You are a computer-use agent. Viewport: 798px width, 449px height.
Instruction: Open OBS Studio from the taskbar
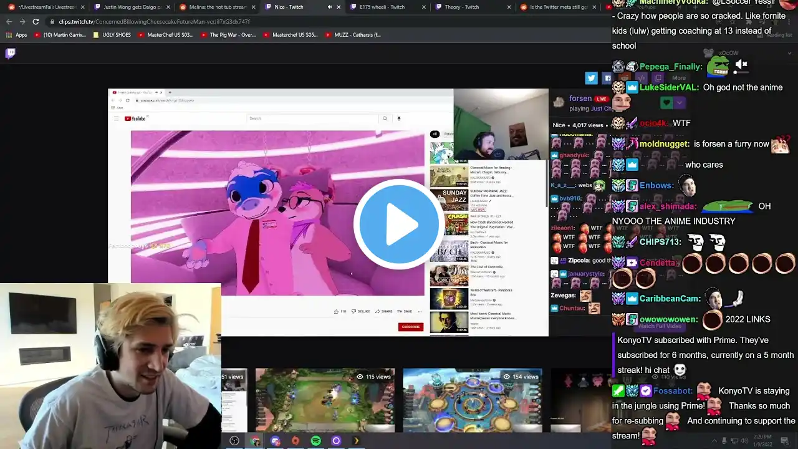234,441
